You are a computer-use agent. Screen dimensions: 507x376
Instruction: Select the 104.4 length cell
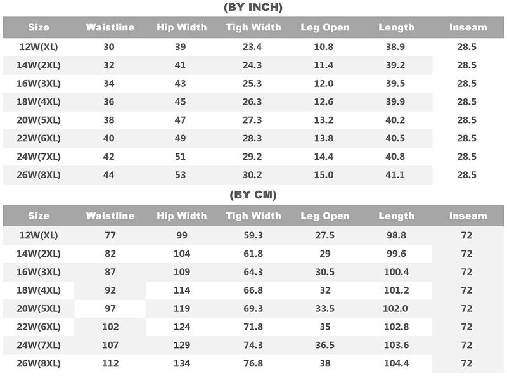pyautogui.click(x=396, y=364)
